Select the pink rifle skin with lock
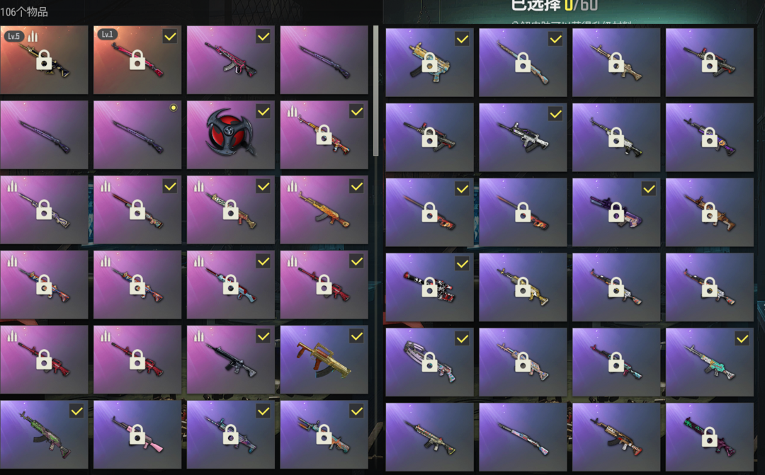Viewport: 765px width, 475px height. pos(137,435)
